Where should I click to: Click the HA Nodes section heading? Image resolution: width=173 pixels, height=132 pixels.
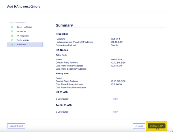[x=62, y=50]
